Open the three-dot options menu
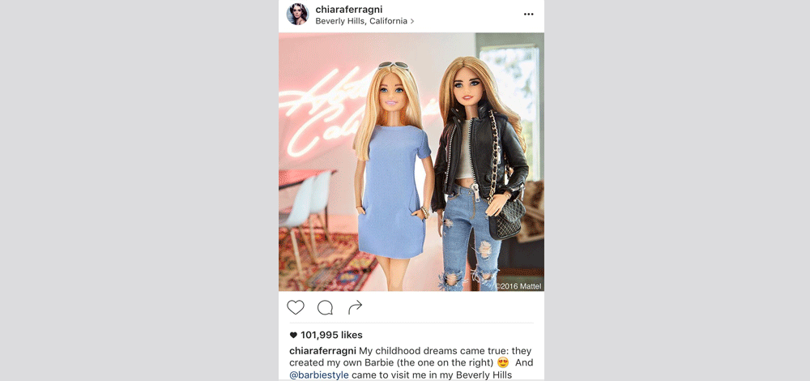810x381 pixels. tap(528, 15)
